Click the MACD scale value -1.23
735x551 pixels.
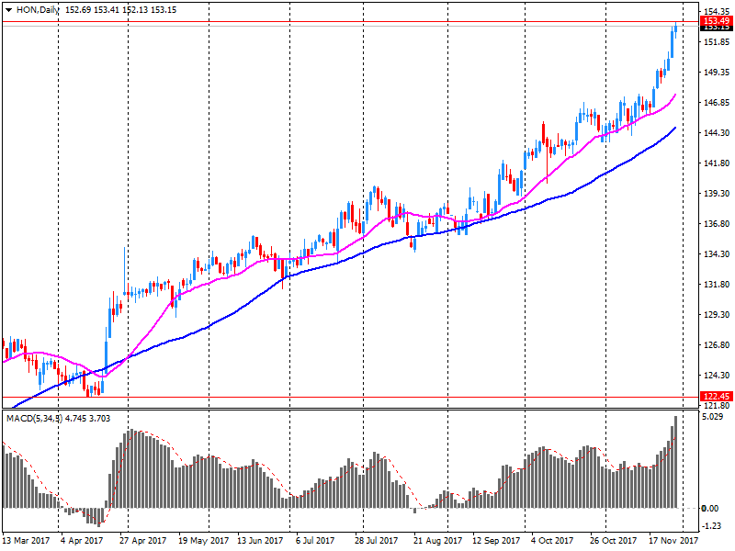coord(714,526)
